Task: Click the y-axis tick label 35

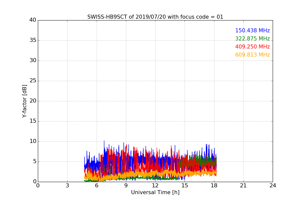Action: tap(33, 40)
